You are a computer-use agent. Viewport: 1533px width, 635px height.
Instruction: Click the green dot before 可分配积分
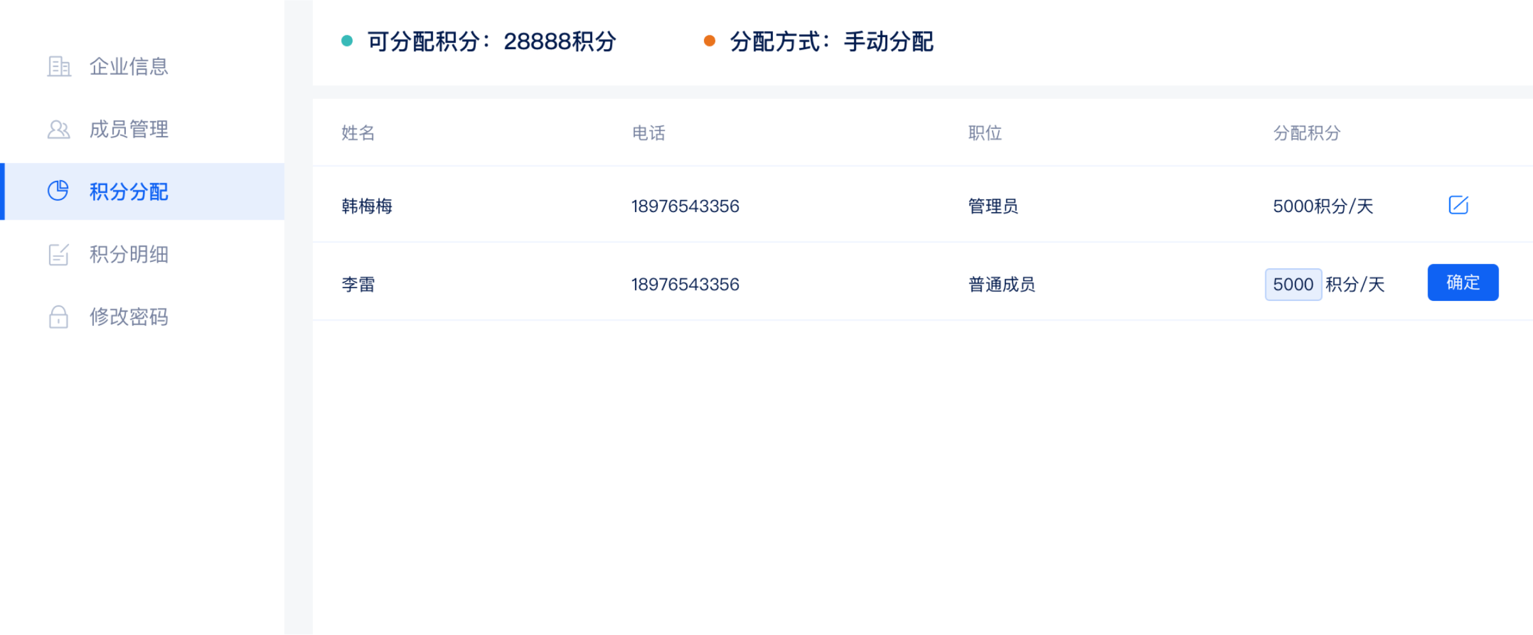coord(347,42)
